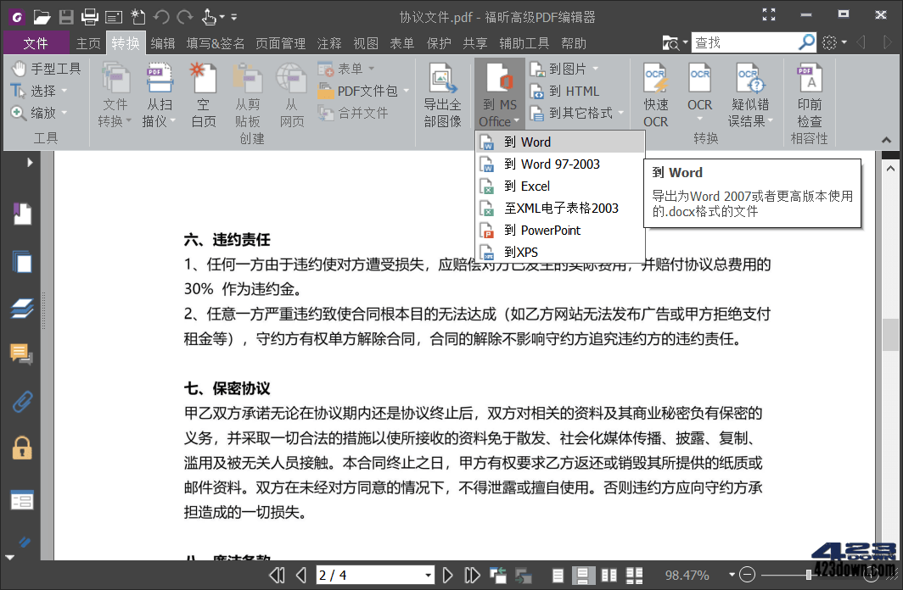The width and height of the screenshot is (903, 590).
Task: Expand the 到其它格式 dropdown
Action: tap(620, 113)
